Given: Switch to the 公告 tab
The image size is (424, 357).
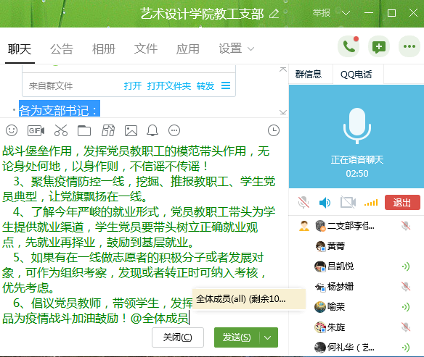Looking at the screenshot, I should 62,49.
